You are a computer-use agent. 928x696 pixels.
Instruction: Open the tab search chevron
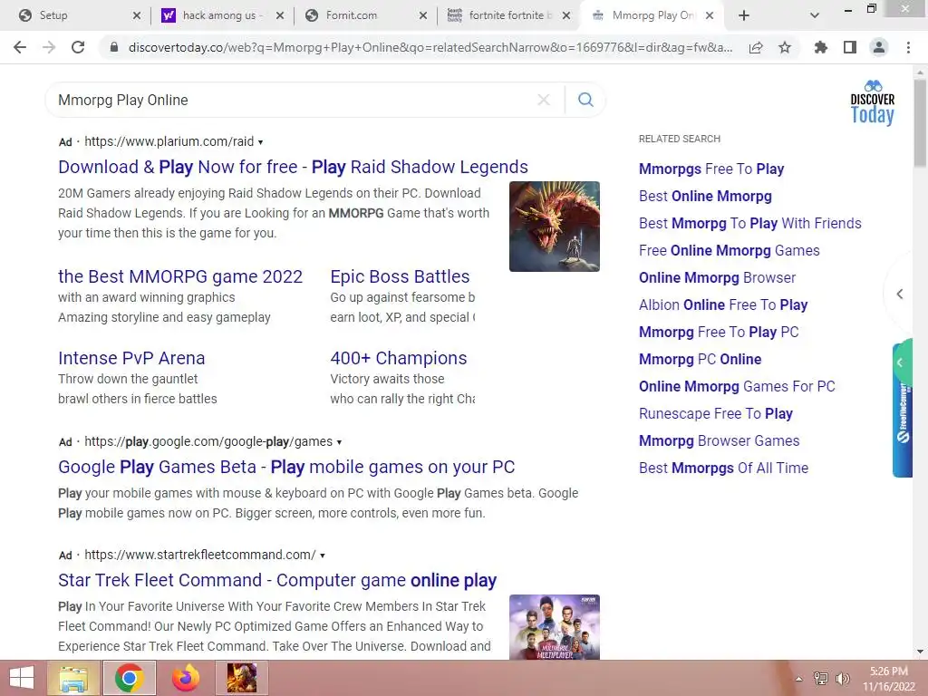coord(815,15)
